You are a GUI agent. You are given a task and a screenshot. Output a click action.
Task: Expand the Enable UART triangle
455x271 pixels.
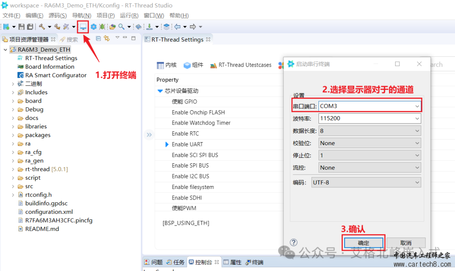click(167, 144)
